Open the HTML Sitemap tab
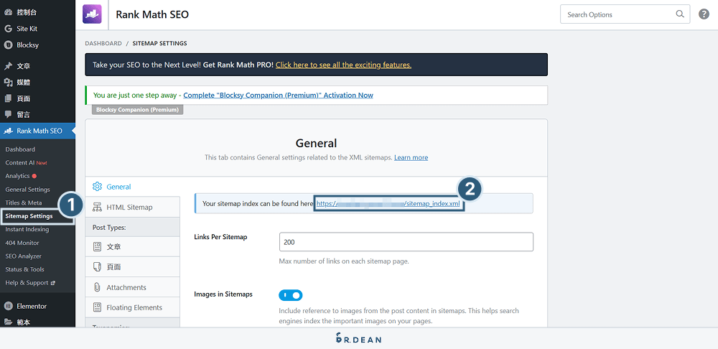 pos(132,207)
